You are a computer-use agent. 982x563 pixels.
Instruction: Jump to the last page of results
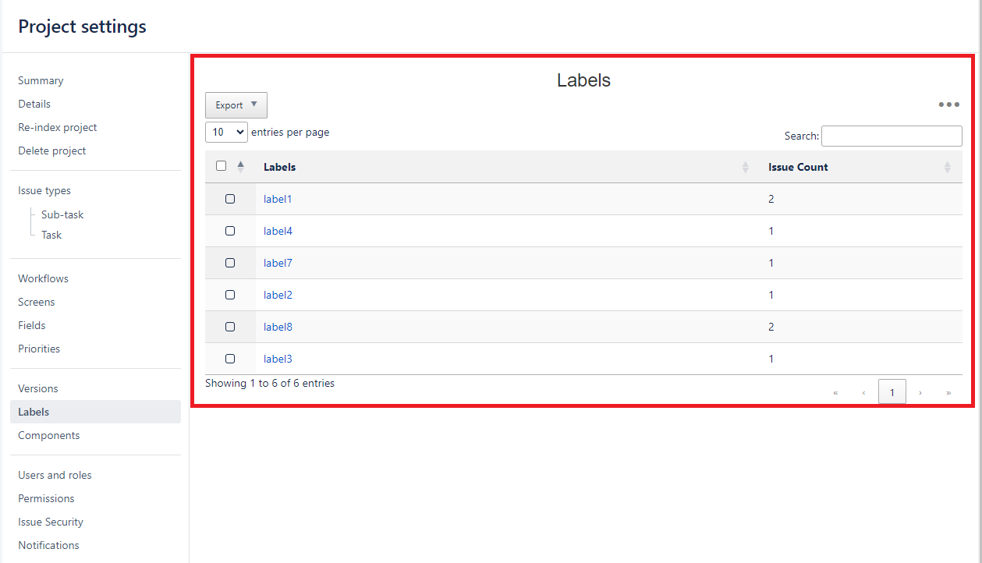coord(948,392)
